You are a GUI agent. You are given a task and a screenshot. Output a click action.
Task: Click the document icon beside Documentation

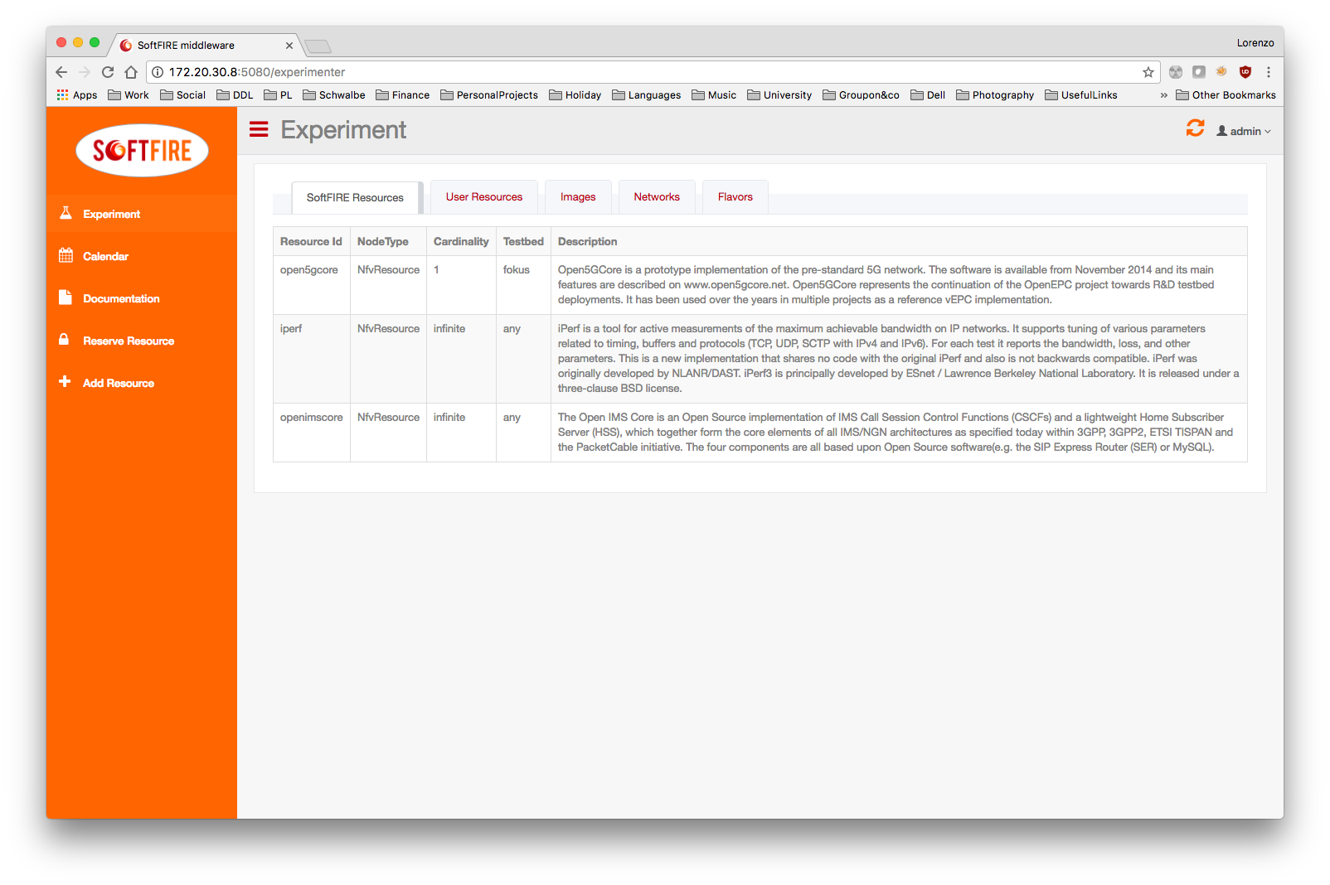66,297
